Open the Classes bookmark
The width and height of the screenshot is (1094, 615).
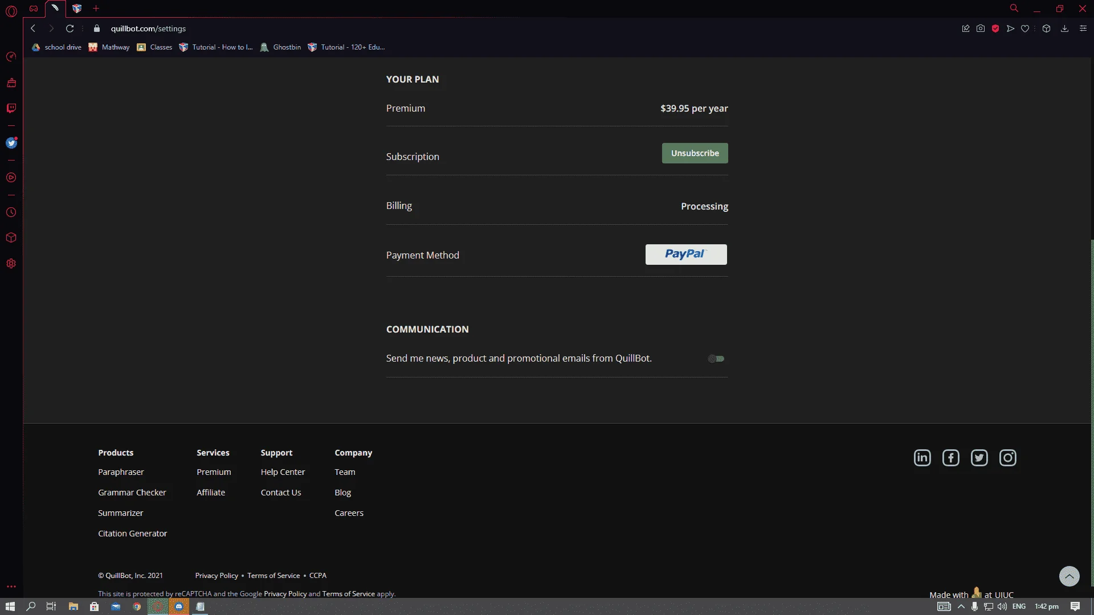point(154,47)
